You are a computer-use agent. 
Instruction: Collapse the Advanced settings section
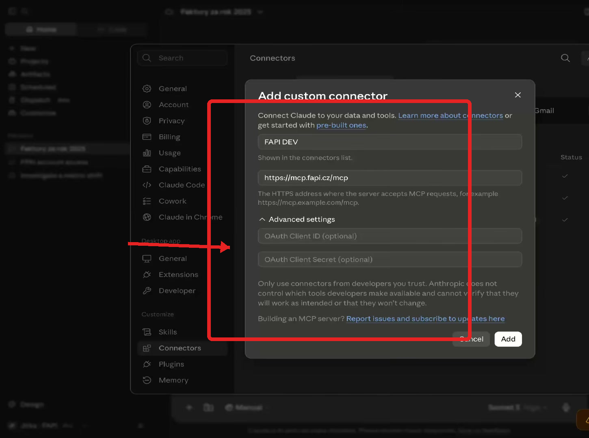pos(297,219)
